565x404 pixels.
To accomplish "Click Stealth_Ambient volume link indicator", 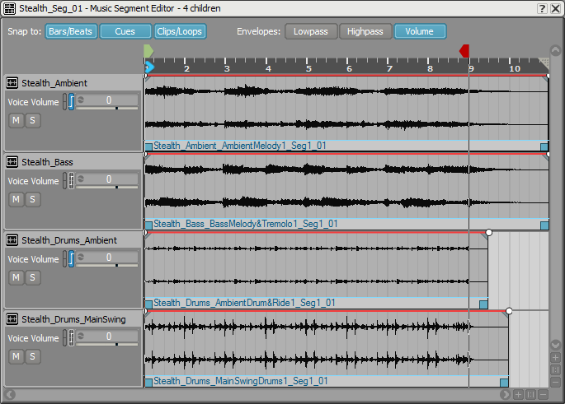I will click(x=65, y=102).
